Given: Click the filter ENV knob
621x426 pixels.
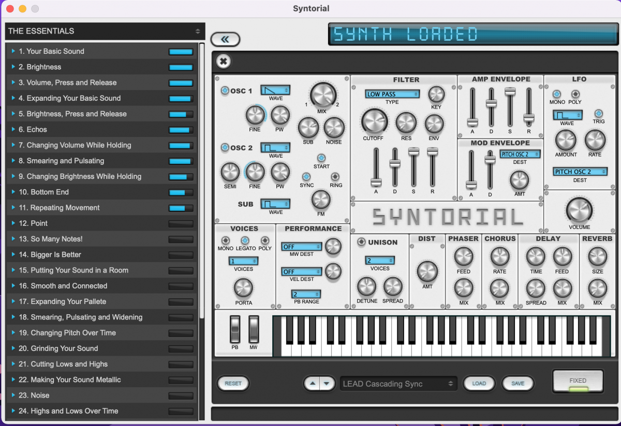Looking at the screenshot, I should (x=434, y=124).
